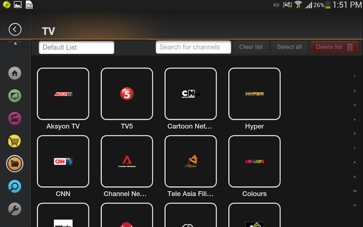Click the Clear list button
Image resolution: width=363 pixels, height=227 pixels.
(251, 47)
